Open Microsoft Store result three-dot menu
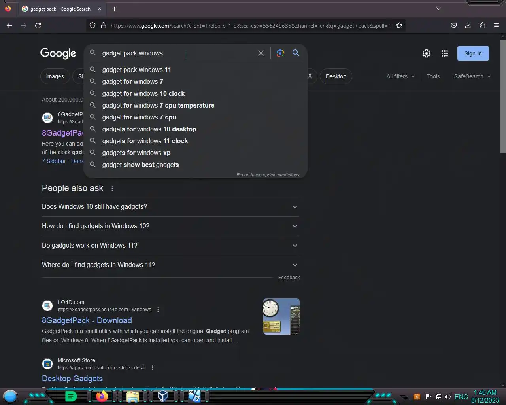The width and height of the screenshot is (506, 405). tap(153, 368)
